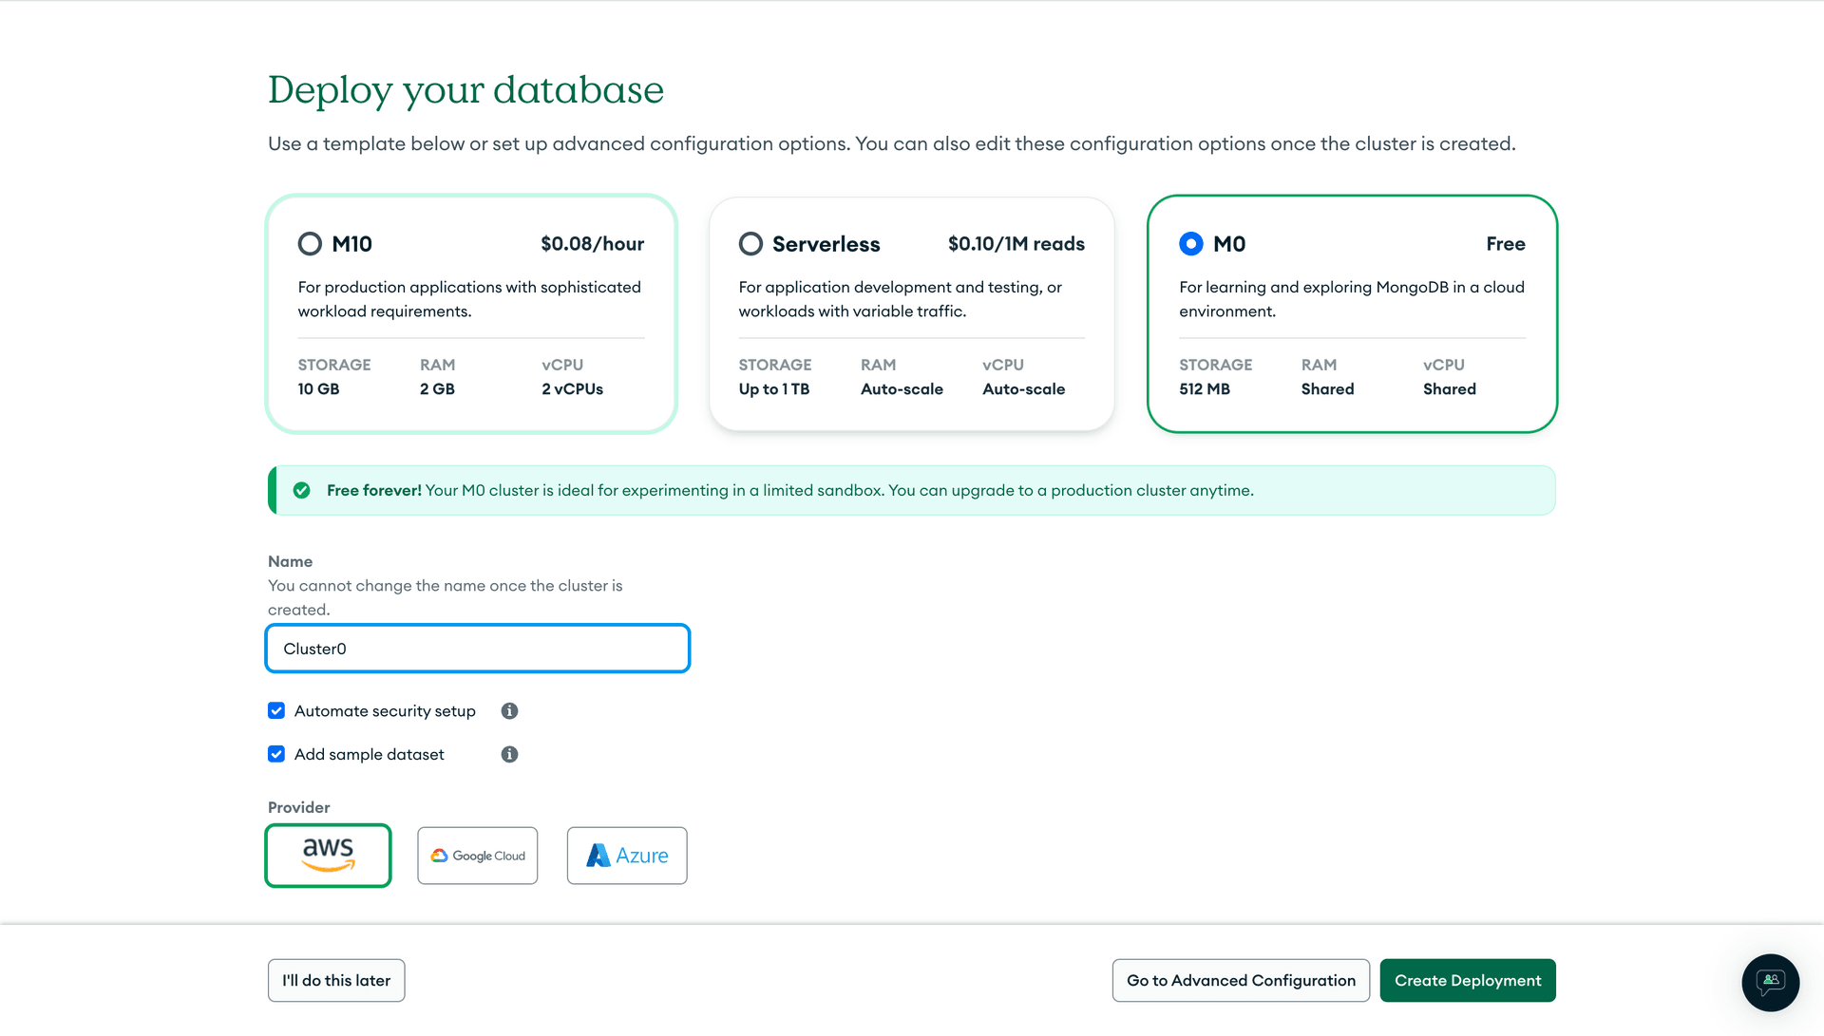
Task: Select Google Cloud as provider
Action: (x=477, y=855)
